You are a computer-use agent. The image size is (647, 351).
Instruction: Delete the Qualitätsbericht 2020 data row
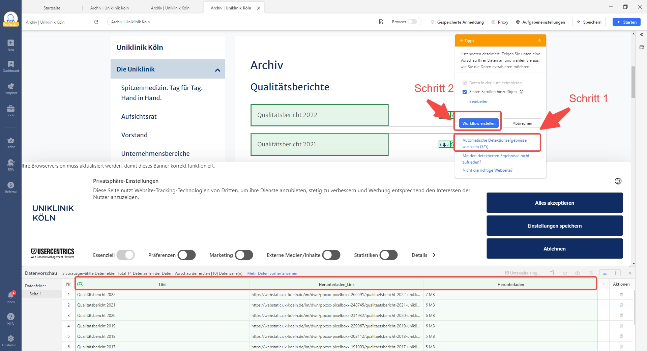pyautogui.click(x=621, y=316)
